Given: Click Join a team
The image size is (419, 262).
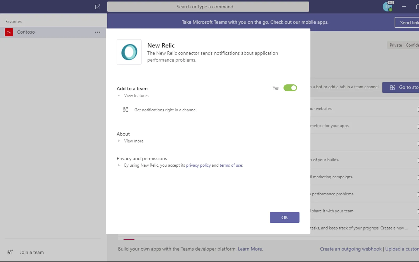Looking at the screenshot, I should click(x=32, y=252).
